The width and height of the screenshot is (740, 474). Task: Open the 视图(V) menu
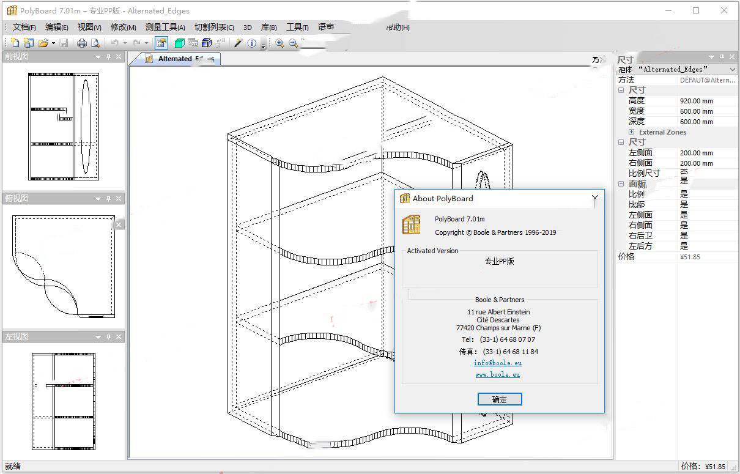(89, 27)
